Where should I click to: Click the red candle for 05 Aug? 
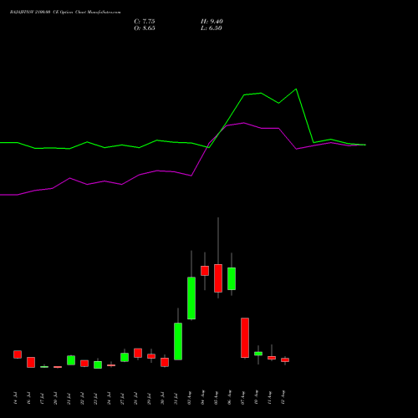(218, 278)
